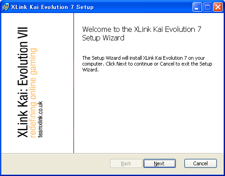Screen dimensions: 225x176
Task: Click the installer icon in title bar
Action: [6, 7]
